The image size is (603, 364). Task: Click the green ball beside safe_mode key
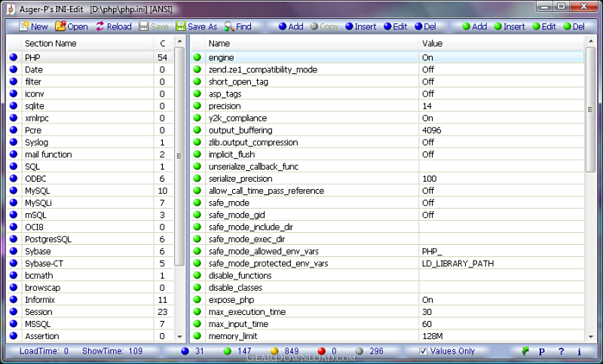click(x=197, y=203)
